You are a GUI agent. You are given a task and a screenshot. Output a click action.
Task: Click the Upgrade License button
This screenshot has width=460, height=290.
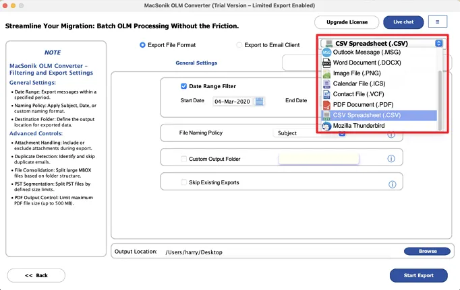coord(347,22)
